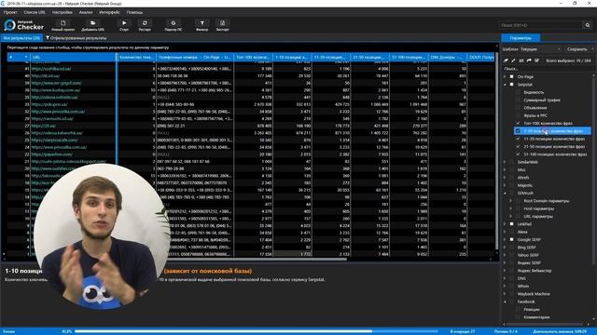597x335 pixels.
Task: Click the Netpeak Checker logo
Action: [24, 25]
